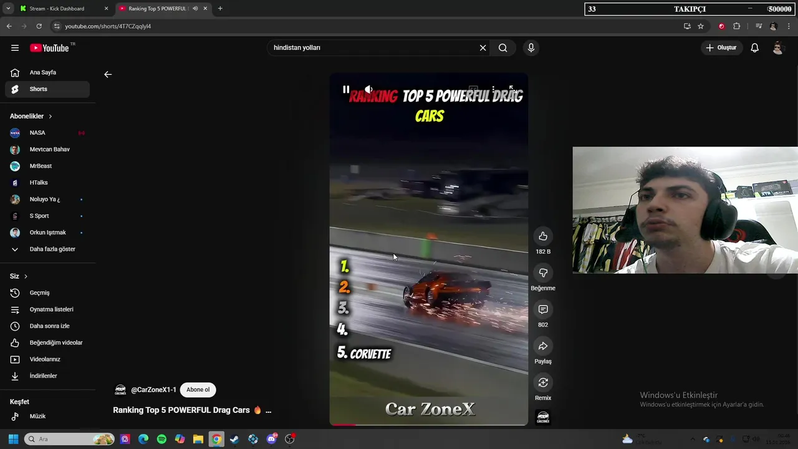
Task: Mute the Shorts video volume
Action: tap(368, 90)
